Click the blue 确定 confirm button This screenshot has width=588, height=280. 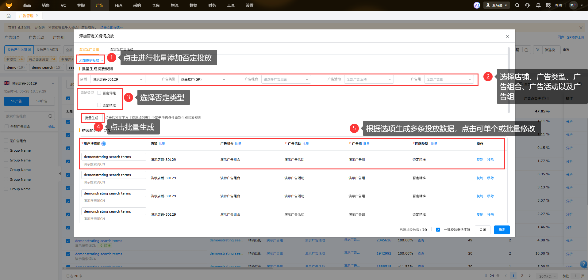coord(502,230)
